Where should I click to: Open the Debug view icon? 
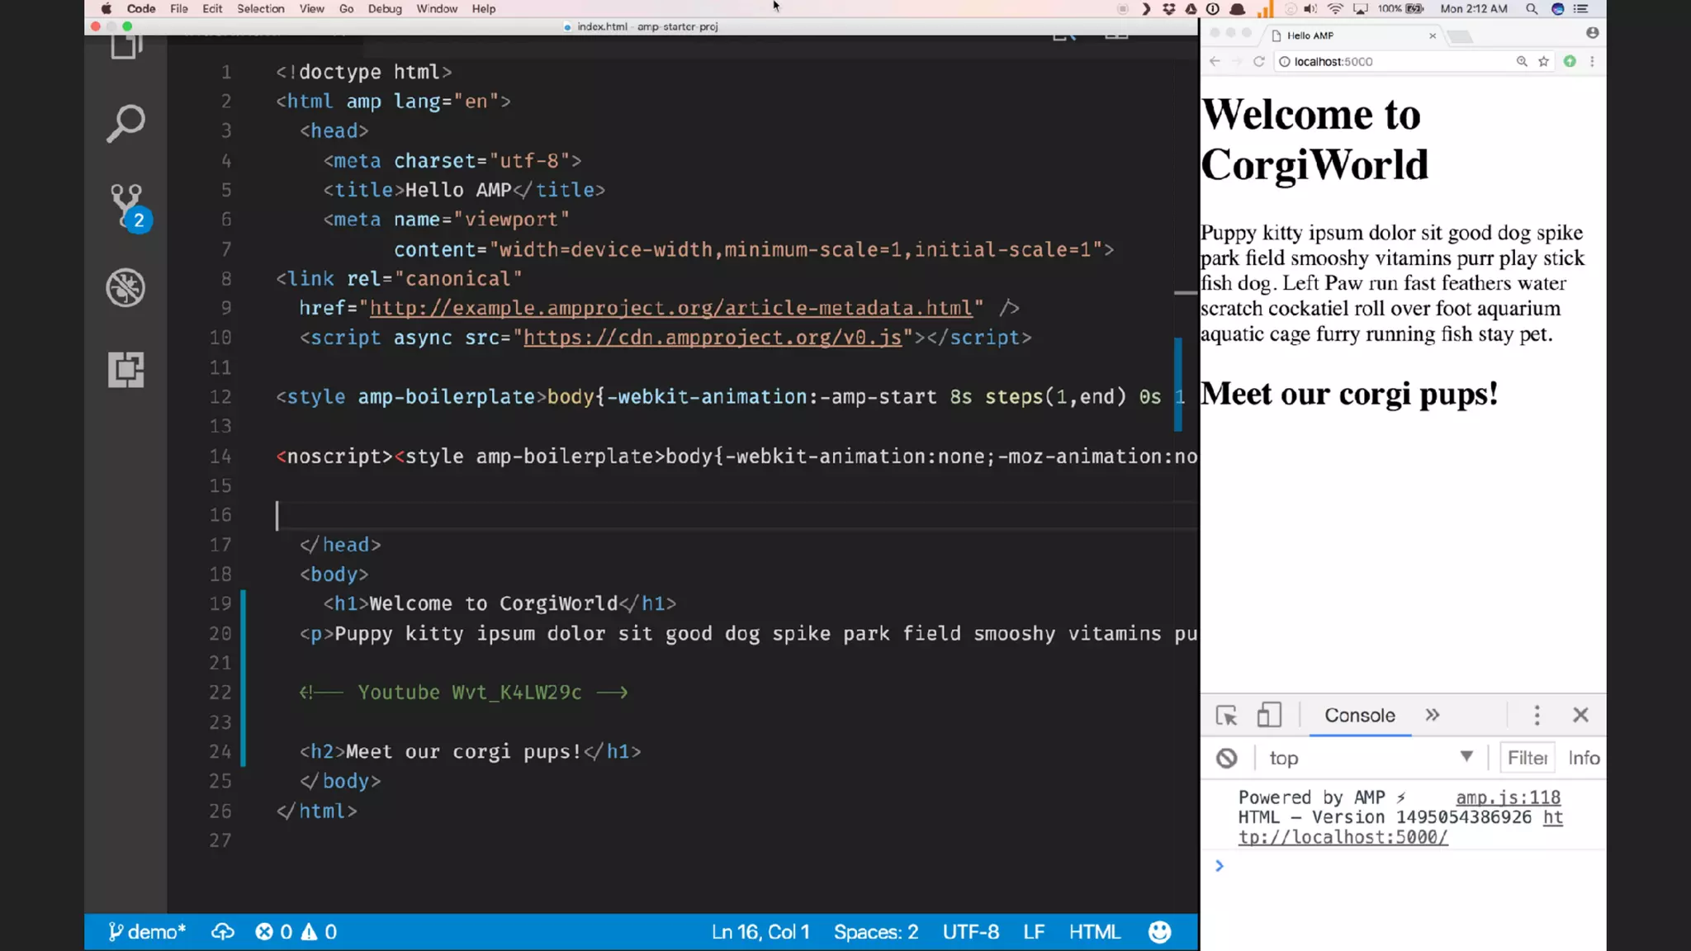click(126, 288)
